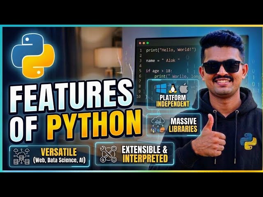
Task: Click the Linux penguin icon
Action: coord(173,89)
